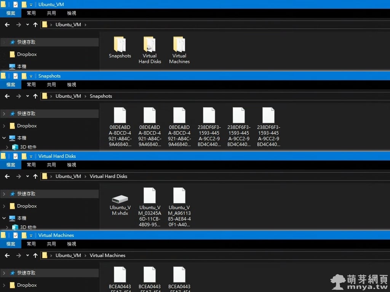Expand 本機 tree node in Snapshots window
The height and width of the screenshot is (292, 390).
4,138
